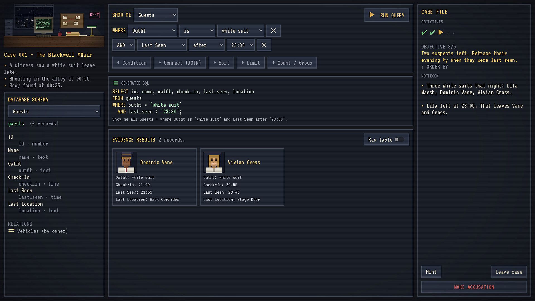
Task: Add a new Condition
Action: click(132, 63)
